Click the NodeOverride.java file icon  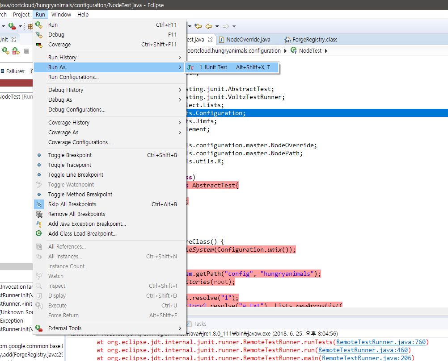point(221,40)
